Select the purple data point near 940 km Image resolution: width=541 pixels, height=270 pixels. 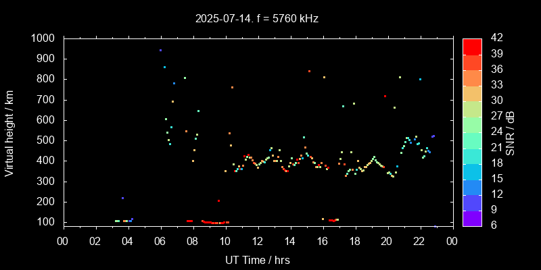(x=160, y=51)
